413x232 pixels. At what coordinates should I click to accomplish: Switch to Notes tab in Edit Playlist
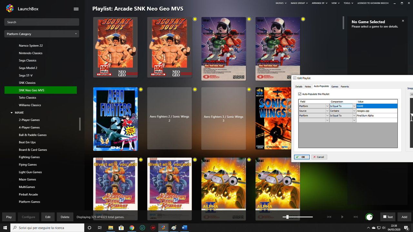[308, 86]
